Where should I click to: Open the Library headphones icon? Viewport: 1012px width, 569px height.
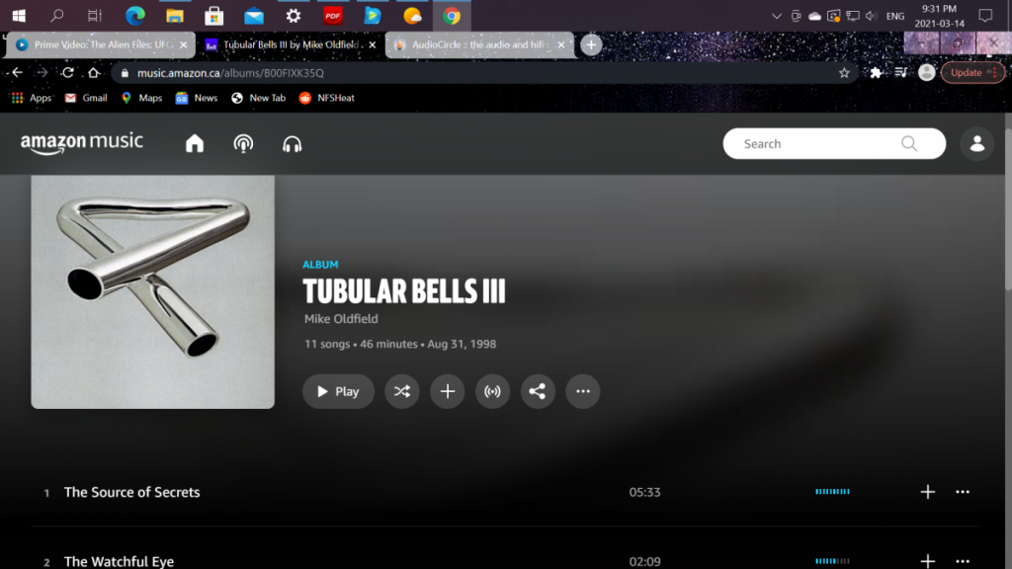(292, 143)
